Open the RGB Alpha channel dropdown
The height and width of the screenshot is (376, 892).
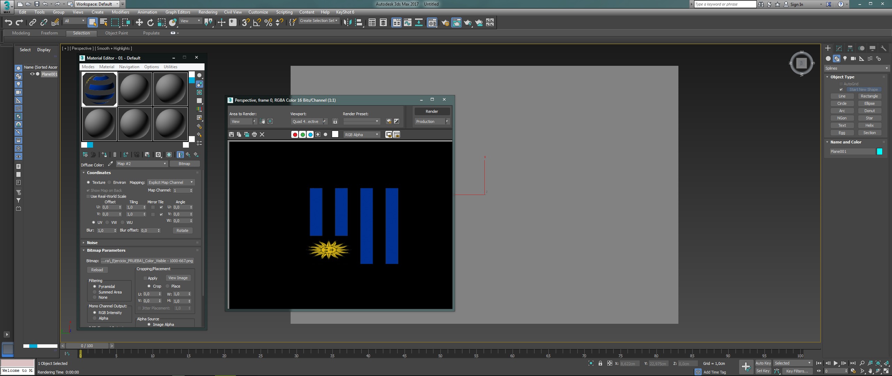[x=362, y=135]
